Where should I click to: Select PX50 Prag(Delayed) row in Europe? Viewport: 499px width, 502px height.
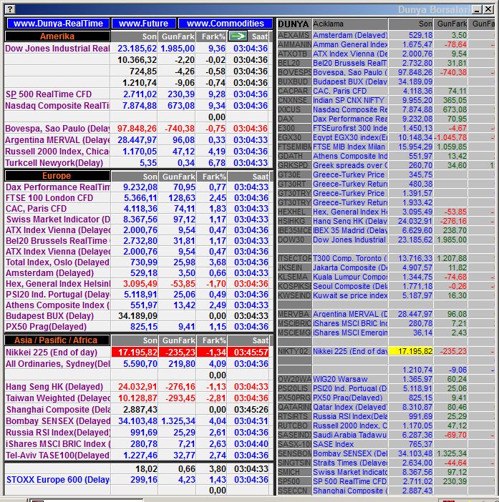tap(137, 327)
